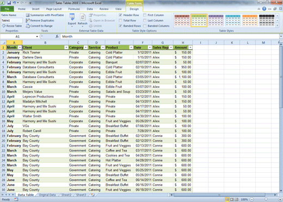This screenshot has height=202, width=283.
Task: Click the Remove Duplicates label
Action: 42,21
